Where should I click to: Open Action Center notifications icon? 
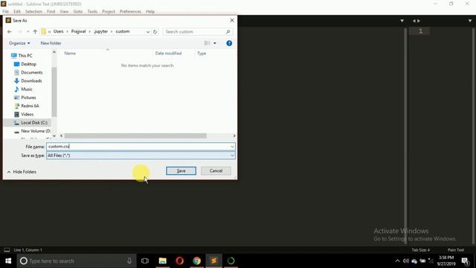466,261
